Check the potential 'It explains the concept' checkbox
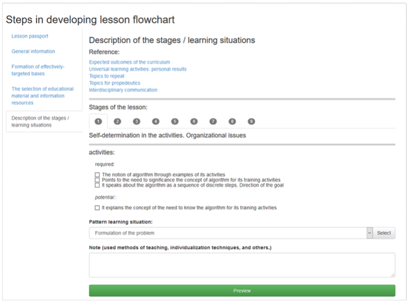This screenshot has width=410, height=303. pos(97,208)
